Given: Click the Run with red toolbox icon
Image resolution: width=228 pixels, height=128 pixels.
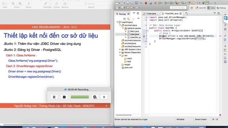Looking at the screenshot, I should click(176, 3).
